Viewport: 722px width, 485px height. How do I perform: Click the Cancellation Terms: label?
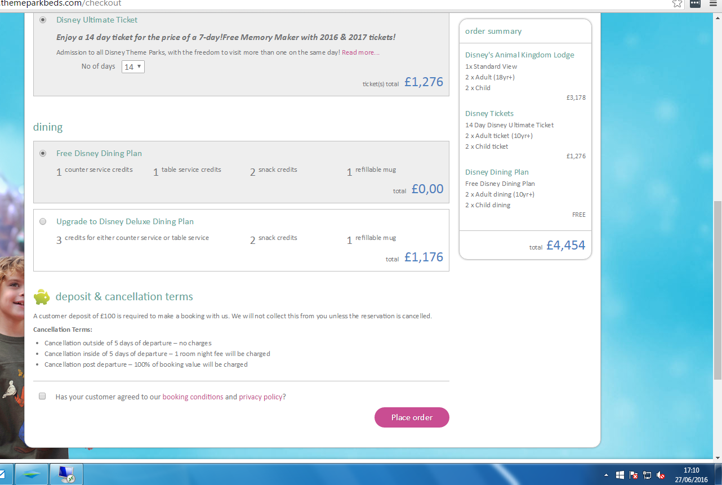pos(63,330)
